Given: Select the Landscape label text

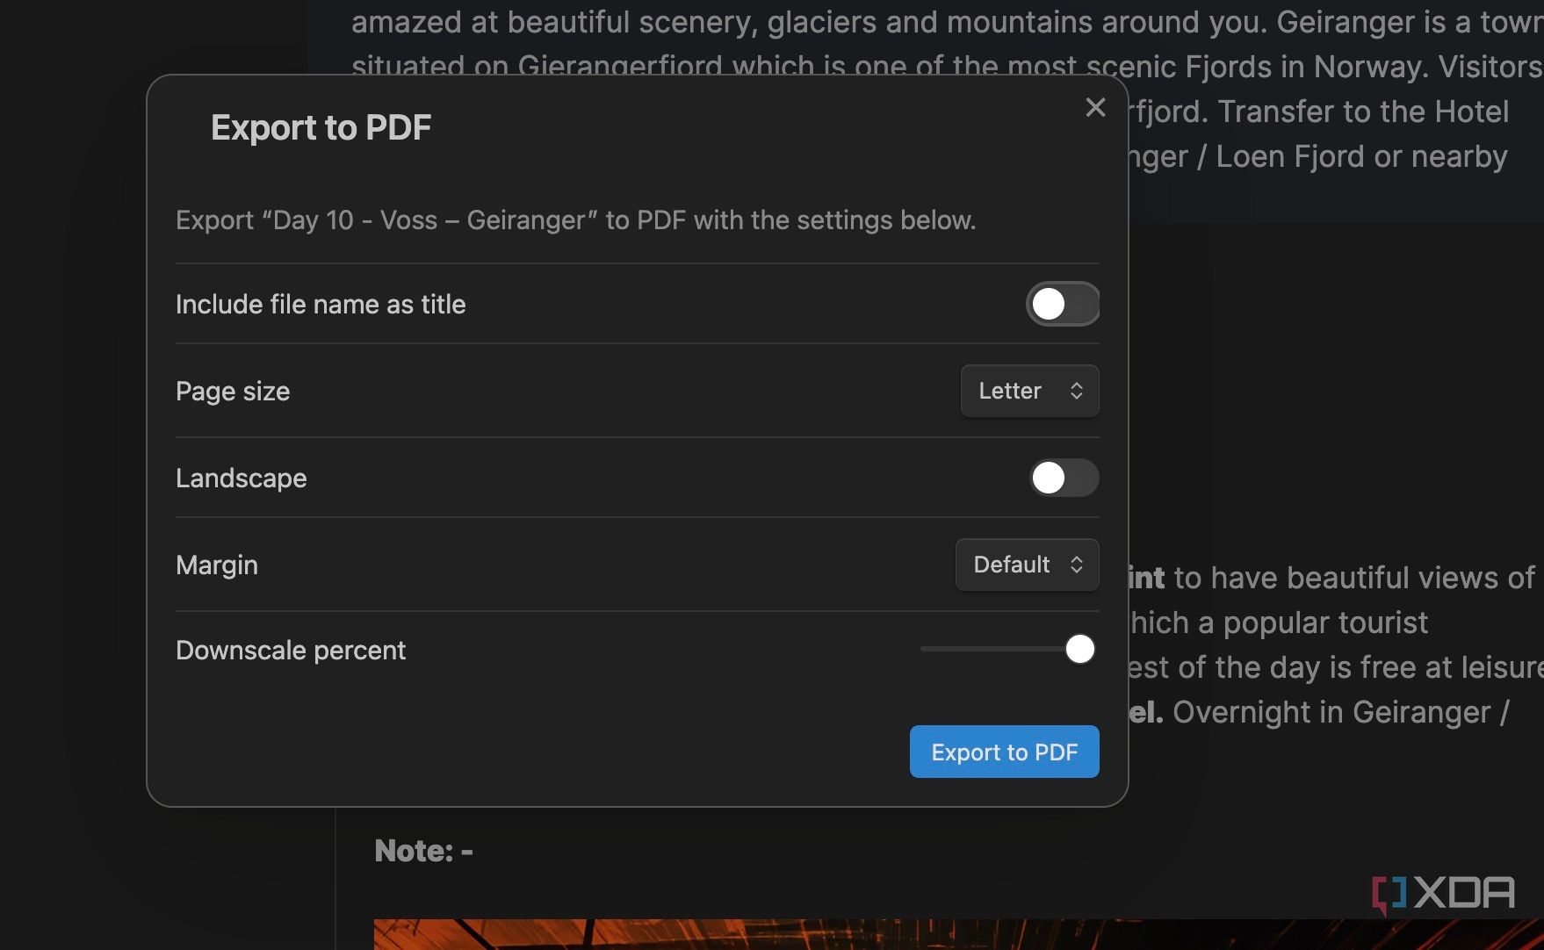Looking at the screenshot, I should pos(241,478).
